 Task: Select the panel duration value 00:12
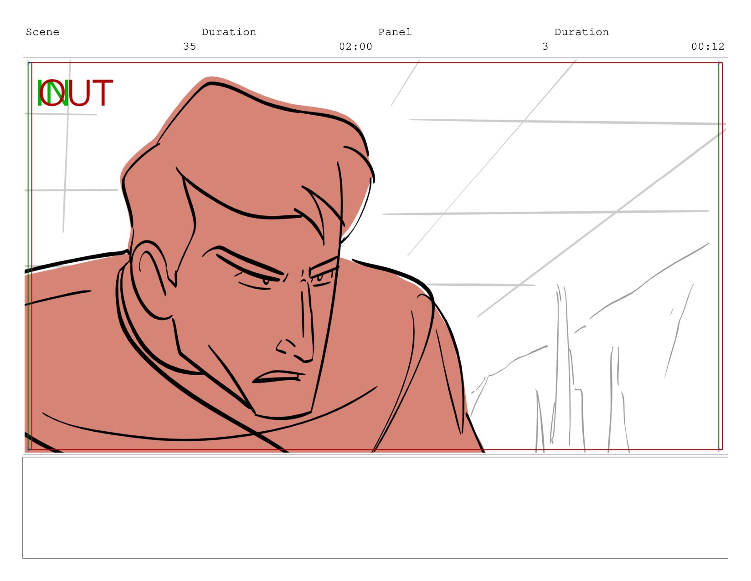pos(708,46)
